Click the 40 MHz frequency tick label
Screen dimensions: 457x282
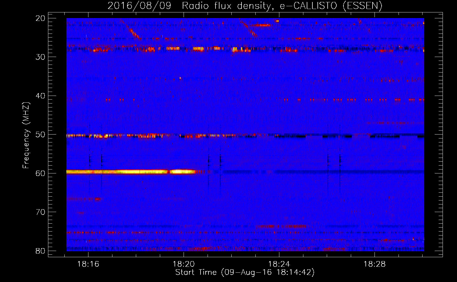point(40,96)
